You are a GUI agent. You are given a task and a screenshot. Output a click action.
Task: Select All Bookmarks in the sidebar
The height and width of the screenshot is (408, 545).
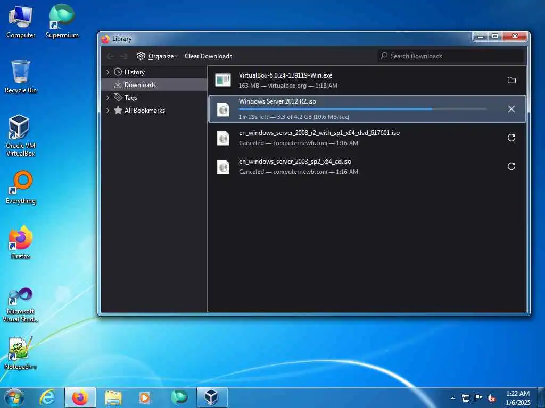[x=154, y=110]
